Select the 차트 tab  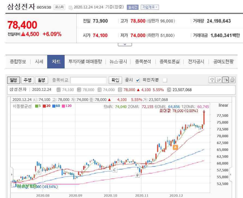point(56,62)
